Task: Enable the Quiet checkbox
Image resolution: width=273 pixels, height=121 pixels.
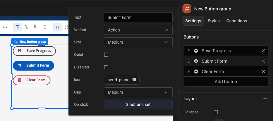Action: click(106, 55)
